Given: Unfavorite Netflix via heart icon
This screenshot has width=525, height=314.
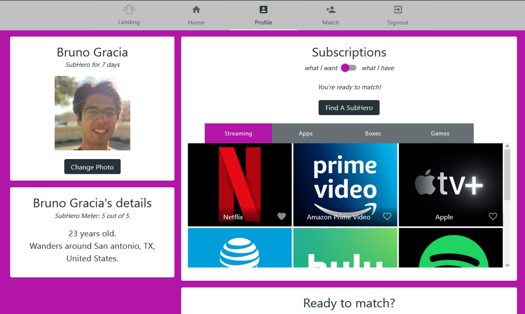Looking at the screenshot, I should (282, 216).
